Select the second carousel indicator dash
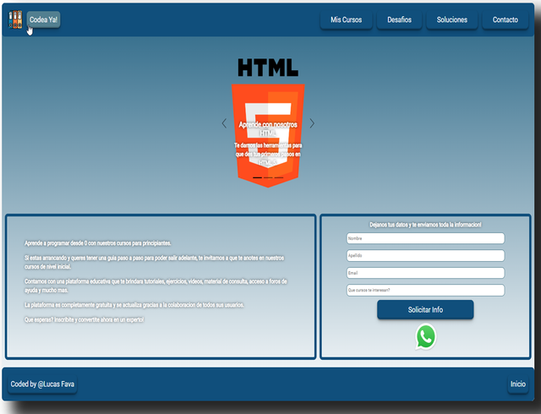The image size is (541, 414). click(268, 177)
